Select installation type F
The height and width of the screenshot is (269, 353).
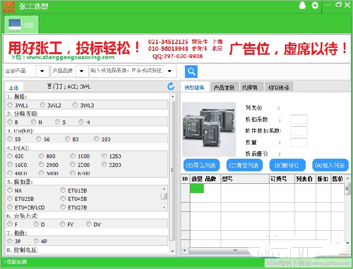10,224
